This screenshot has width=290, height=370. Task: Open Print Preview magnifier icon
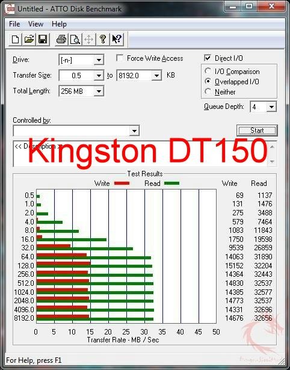[75, 39]
